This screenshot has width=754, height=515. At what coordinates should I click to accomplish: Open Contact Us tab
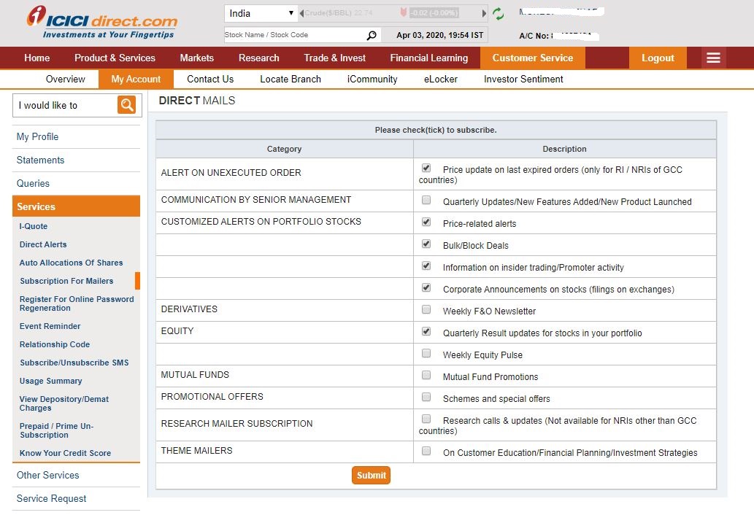(210, 79)
